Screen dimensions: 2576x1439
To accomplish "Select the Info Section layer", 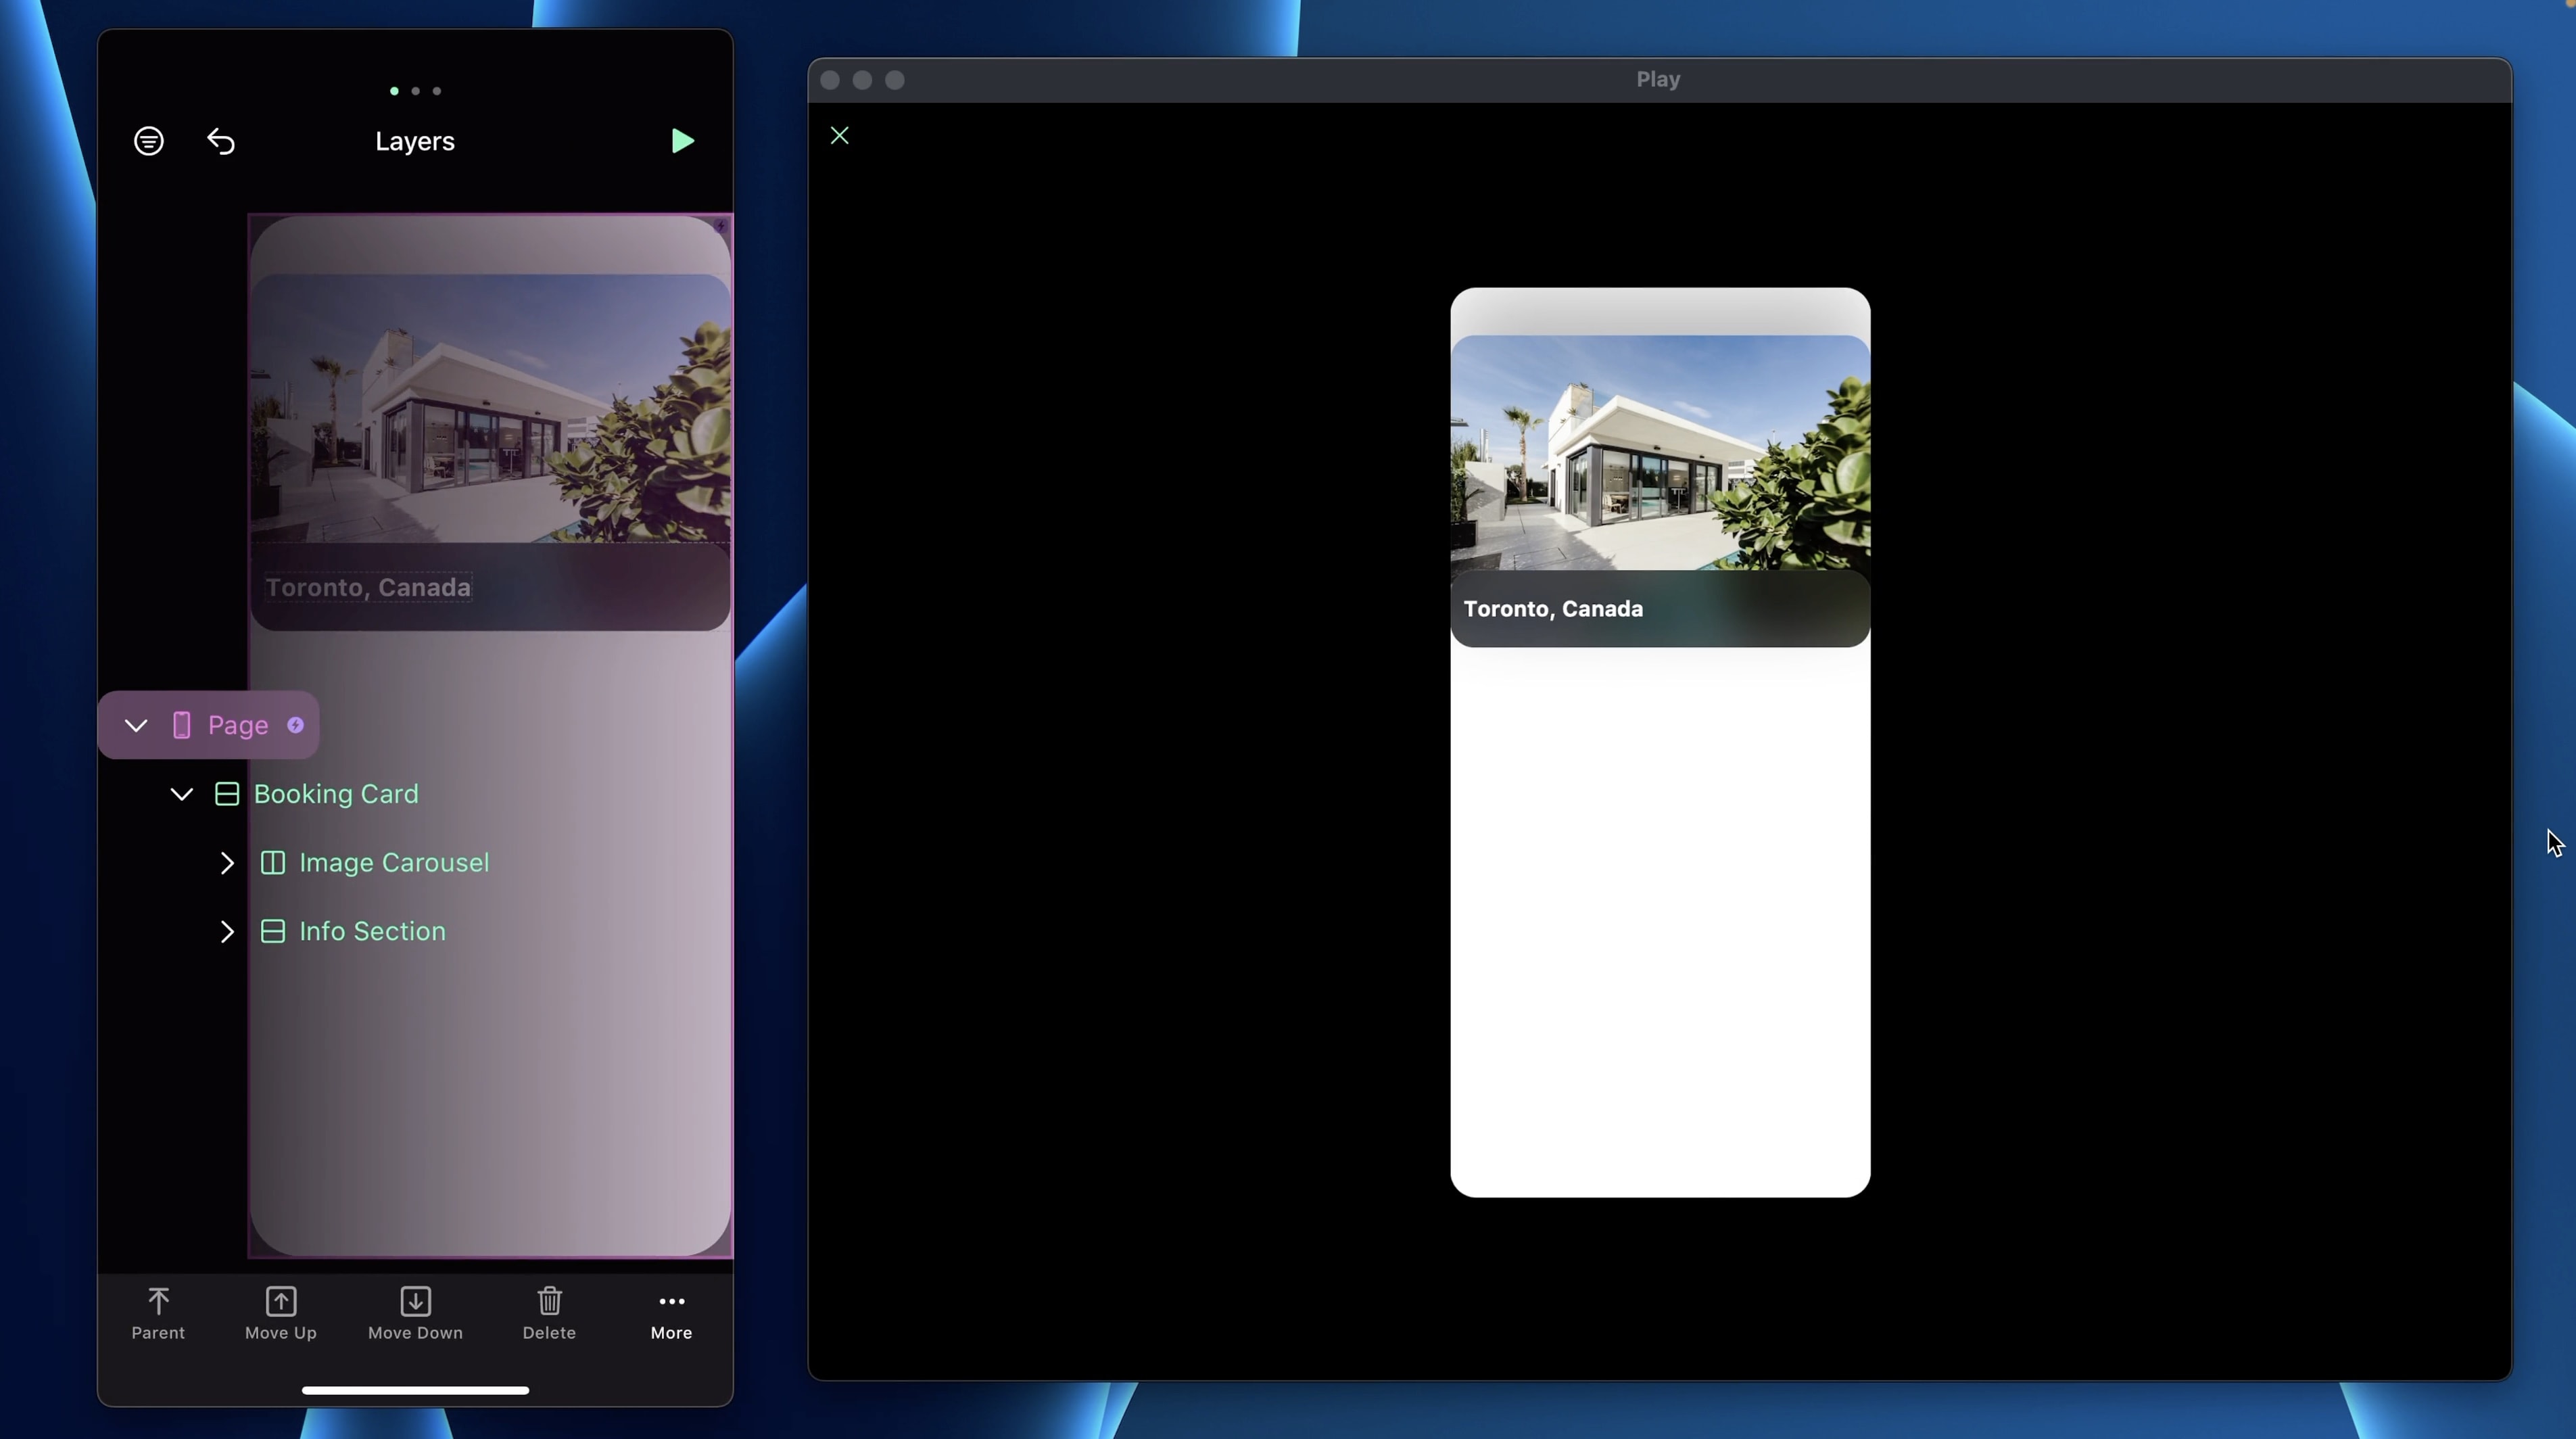I will 372,932.
